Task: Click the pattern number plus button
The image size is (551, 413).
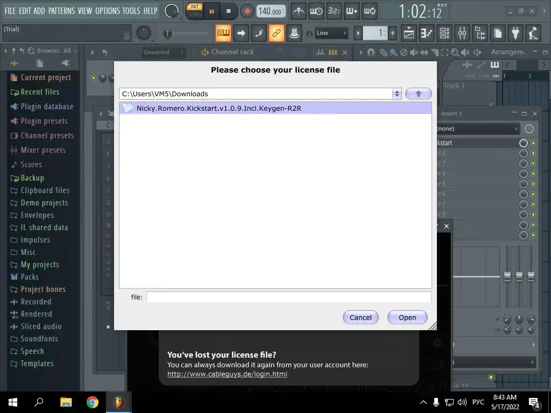Action: 392,33
